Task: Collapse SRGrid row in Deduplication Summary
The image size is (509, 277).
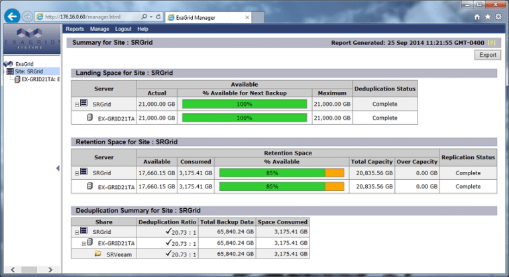Action: (x=77, y=232)
